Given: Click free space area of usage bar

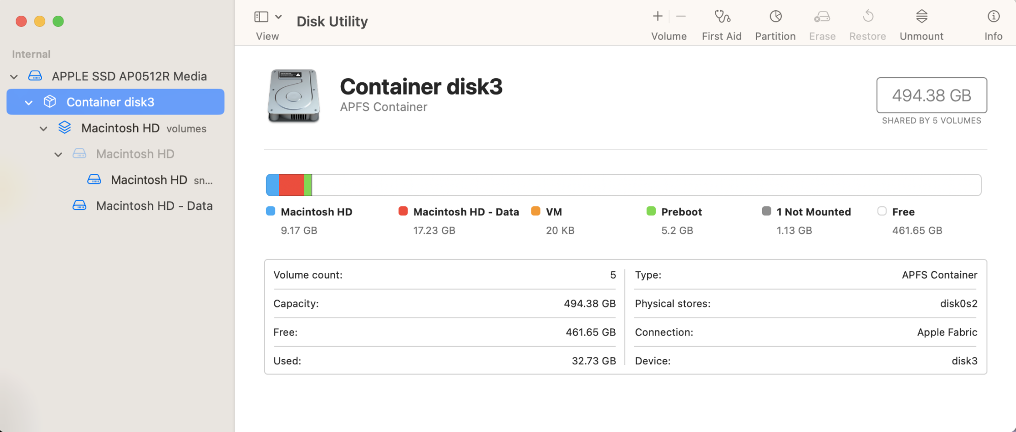Looking at the screenshot, I should click(x=646, y=185).
